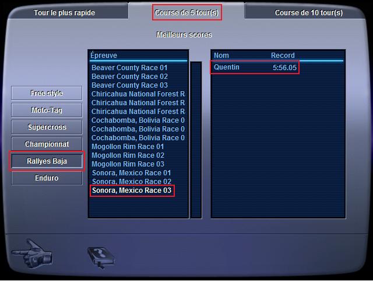Screen dimensions: 373x281
Task: Select the Course de 5 tour(s) tab
Action: point(186,12)
